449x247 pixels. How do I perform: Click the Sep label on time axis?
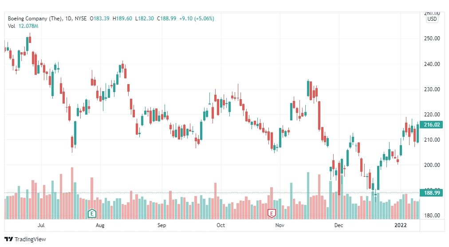point(161,225)
